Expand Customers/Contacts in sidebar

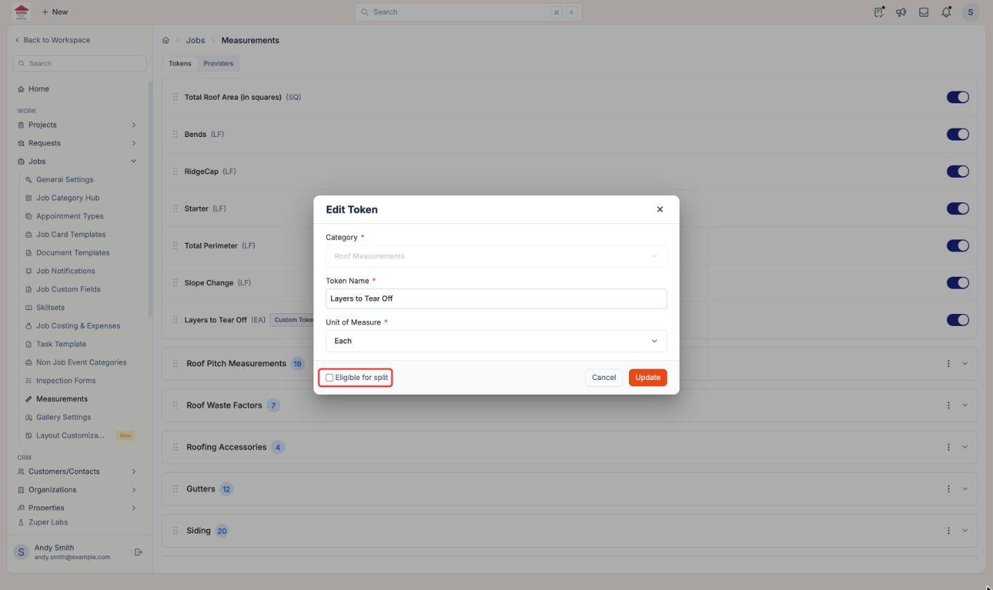click(134, 471)
